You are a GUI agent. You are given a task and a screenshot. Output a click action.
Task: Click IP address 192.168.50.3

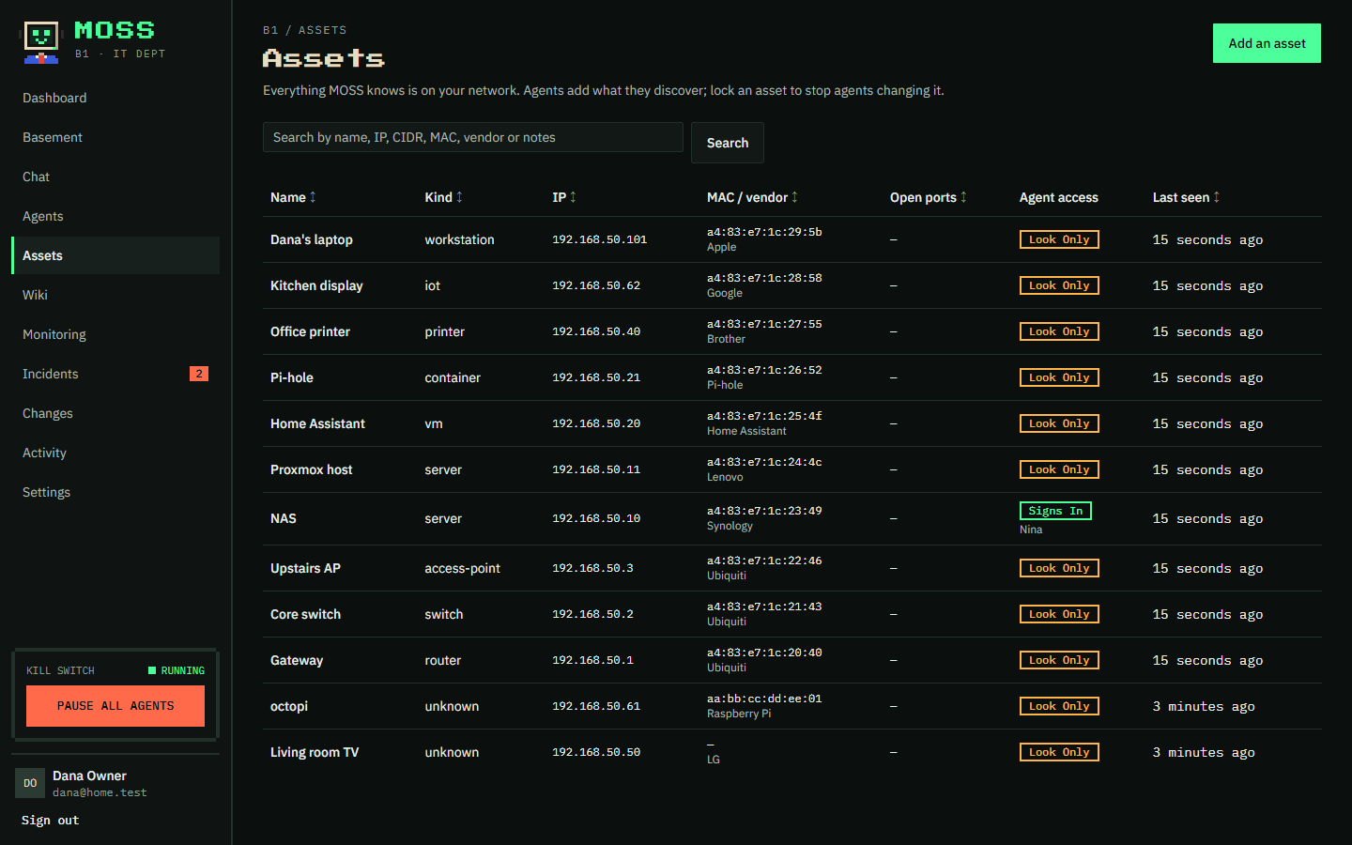[592, 568]
